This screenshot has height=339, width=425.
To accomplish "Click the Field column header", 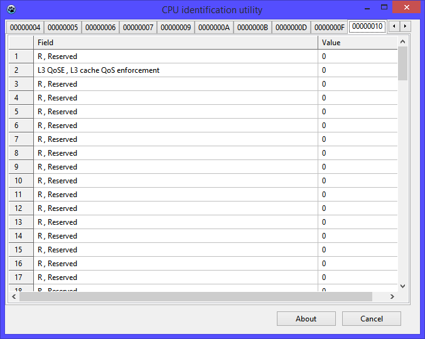I will point(176,43).
